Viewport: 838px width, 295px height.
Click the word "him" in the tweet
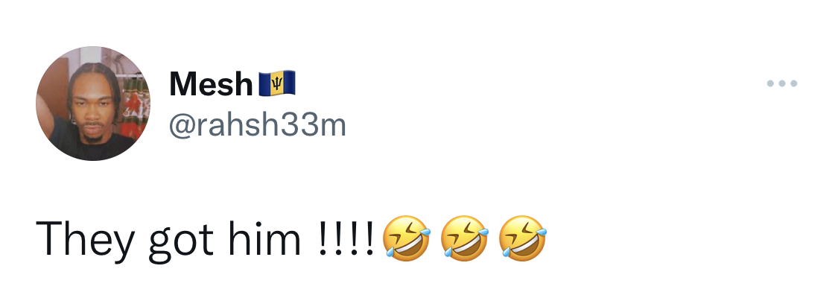264,238
